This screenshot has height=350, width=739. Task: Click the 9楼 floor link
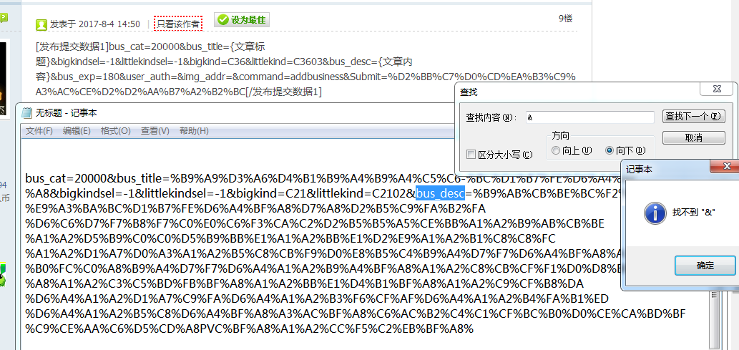(566, 19)
